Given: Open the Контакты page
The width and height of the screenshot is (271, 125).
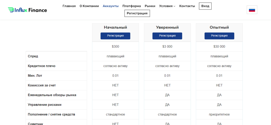Looking at the screenshot, I should [x=187, y=6].
